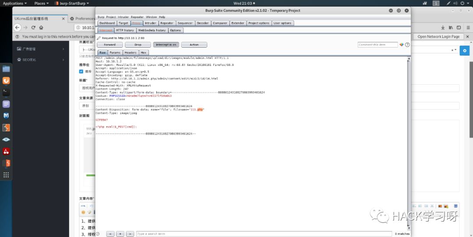Open the Places menu
The width and height of the screenshot is (473, 237).
41,3
